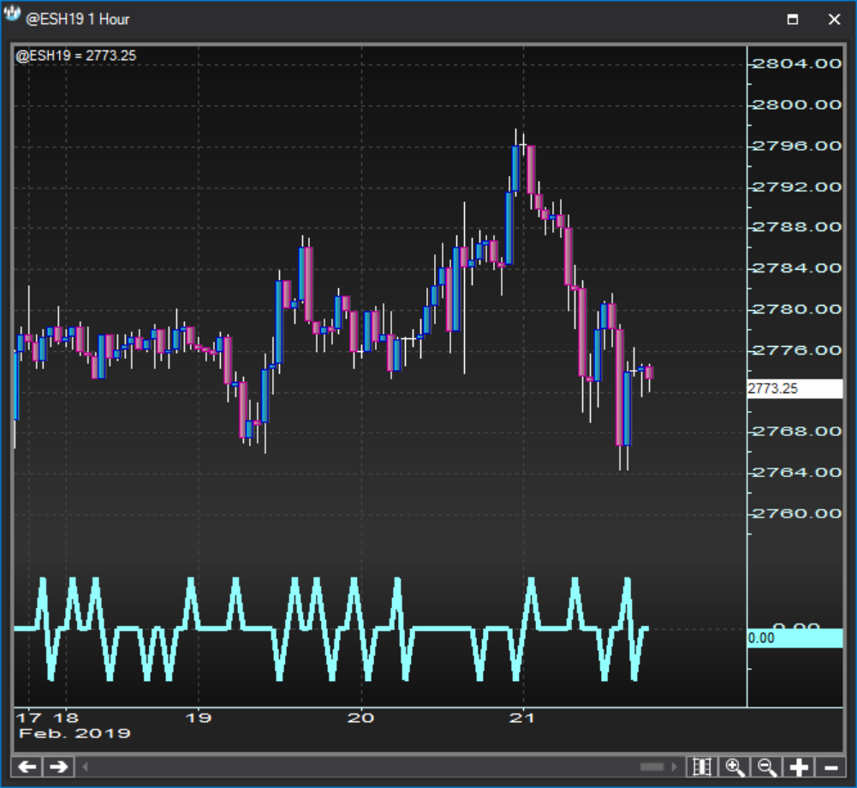
Task: Click the 2796.00 price axis label
Action: [x=797, y=146]
